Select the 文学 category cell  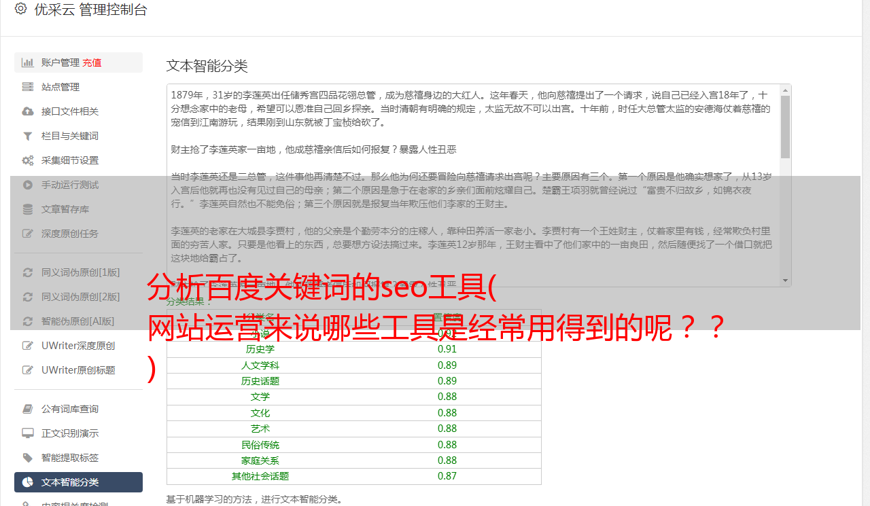click(260, 397)
